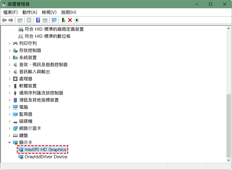Viewport: 232px width, 170px height.
Task: Select the 通用序列匯流排控制器 label
Action: tap(41, 93)
